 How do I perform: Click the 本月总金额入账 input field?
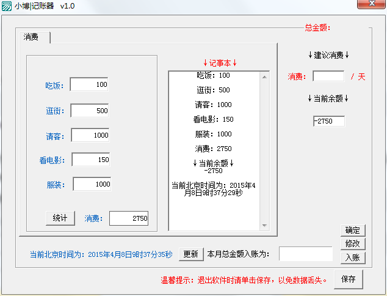[x=305, y=254]
